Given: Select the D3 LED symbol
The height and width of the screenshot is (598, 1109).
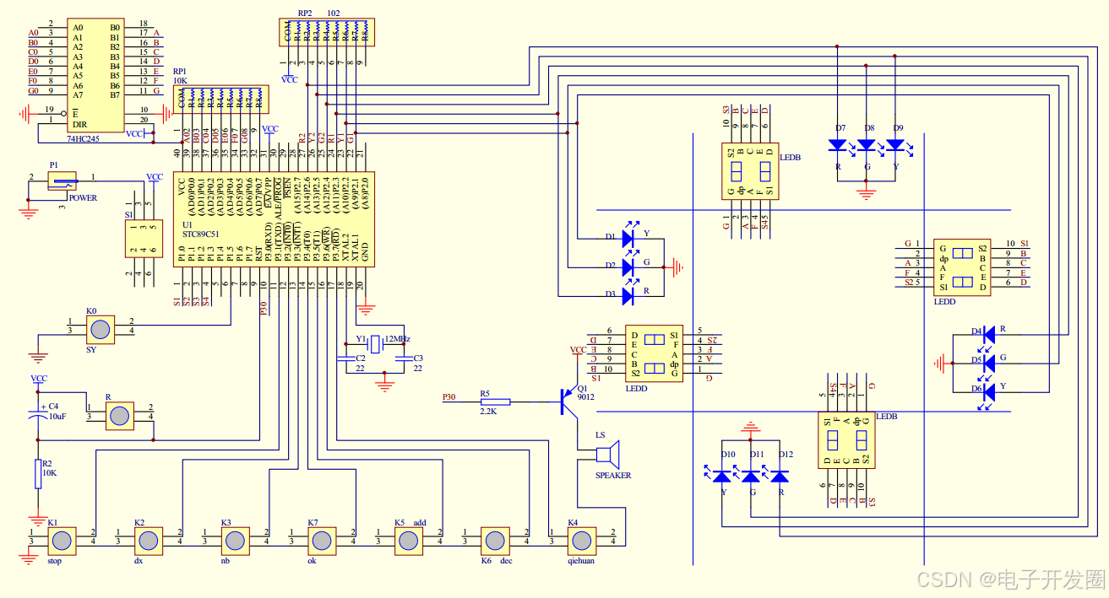Looking at the screenshot, I should (x=628, y=296).
